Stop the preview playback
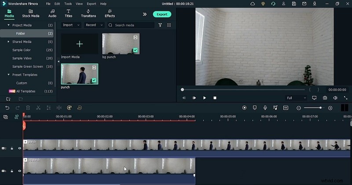The image size is (352, 185). [x=215, y=98]
